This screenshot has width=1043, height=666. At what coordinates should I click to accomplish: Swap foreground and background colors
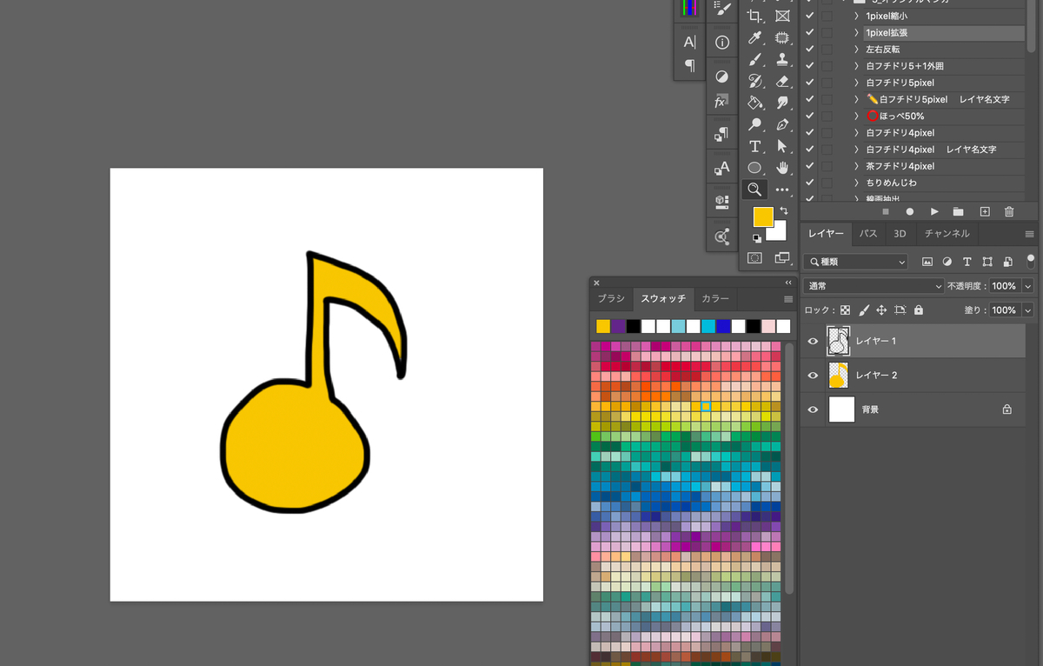[783, 211]
